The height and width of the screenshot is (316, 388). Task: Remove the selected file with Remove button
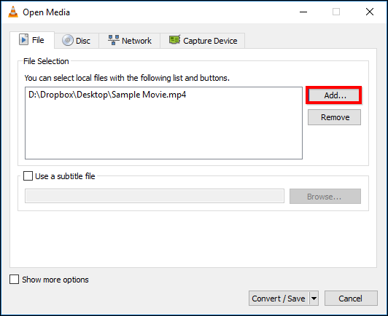coord(334,117)
